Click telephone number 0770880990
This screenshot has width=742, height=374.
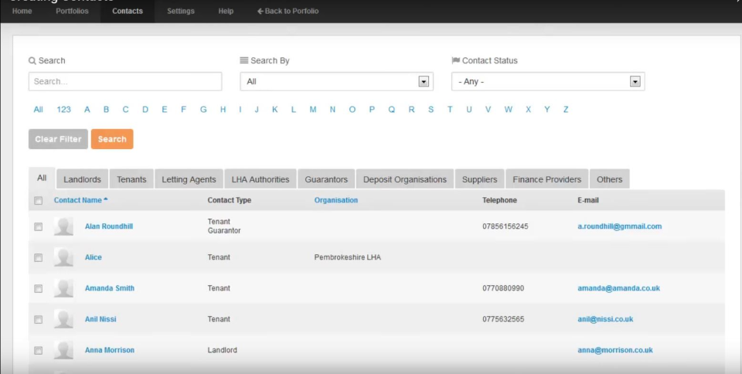tap(503, 288)
